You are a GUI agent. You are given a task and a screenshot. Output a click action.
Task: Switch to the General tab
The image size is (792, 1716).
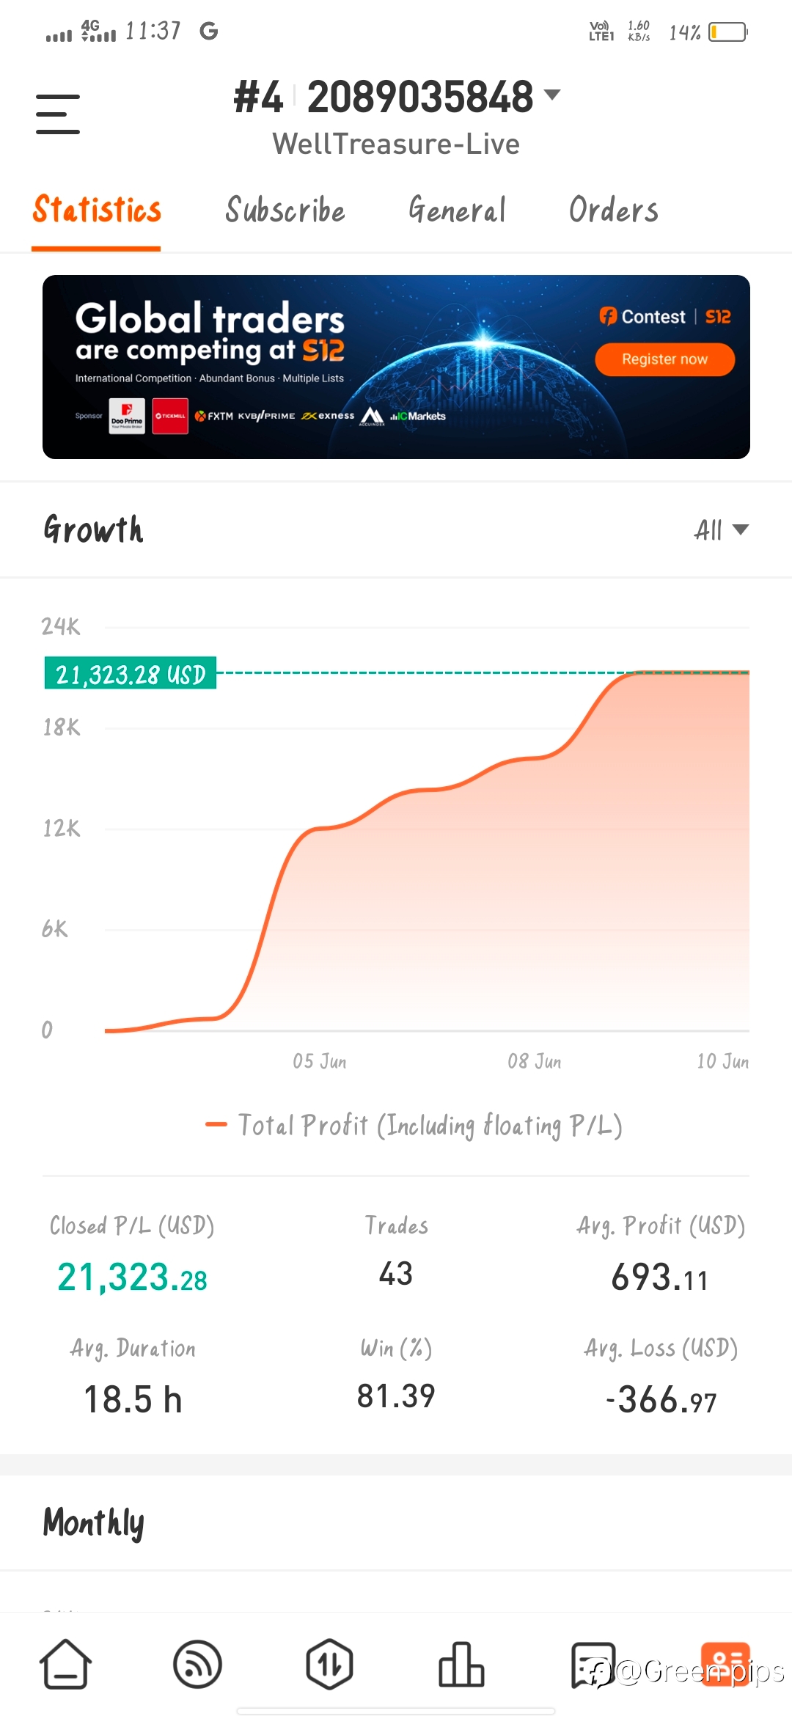tap(457, 210)
